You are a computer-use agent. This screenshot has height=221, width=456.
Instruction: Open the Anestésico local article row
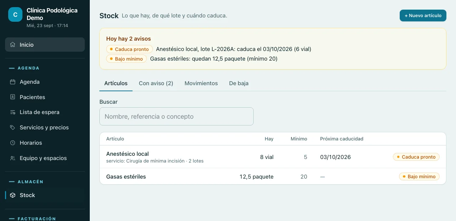coord(273,157)
